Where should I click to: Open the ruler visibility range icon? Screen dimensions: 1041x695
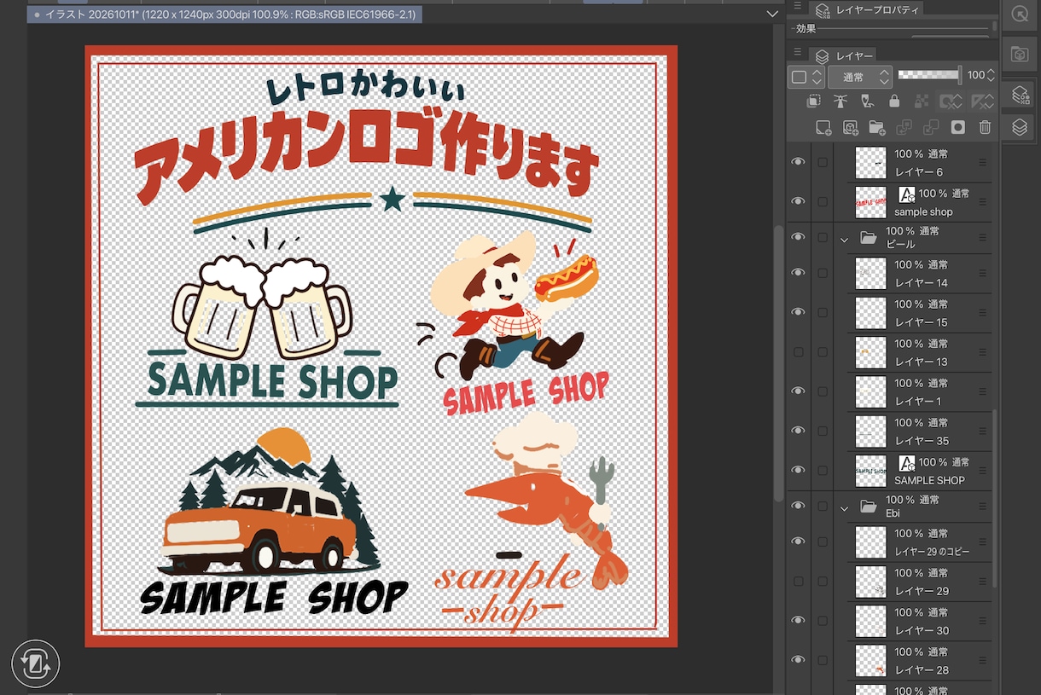(x=982, y=101)
